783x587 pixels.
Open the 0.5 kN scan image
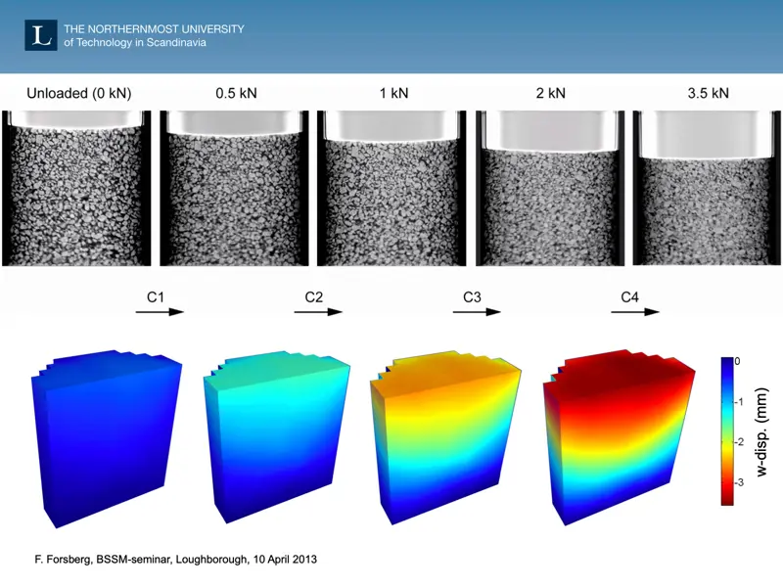tap(234, 188)
